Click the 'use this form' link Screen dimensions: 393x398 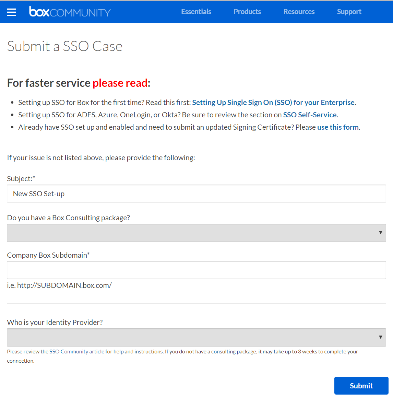coord(338,127)
